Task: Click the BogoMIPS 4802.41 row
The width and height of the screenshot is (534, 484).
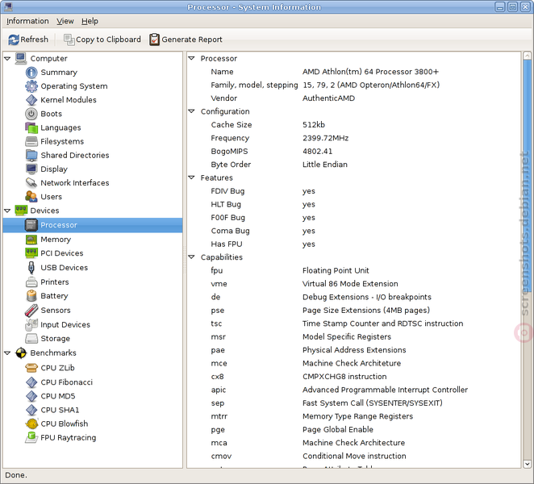Action: point(353,151)
